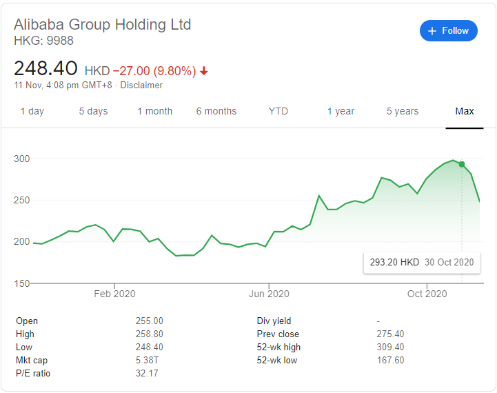The image size is (497, 393).
Task: Click the Jun 2020 axis label
Action: 269,294
